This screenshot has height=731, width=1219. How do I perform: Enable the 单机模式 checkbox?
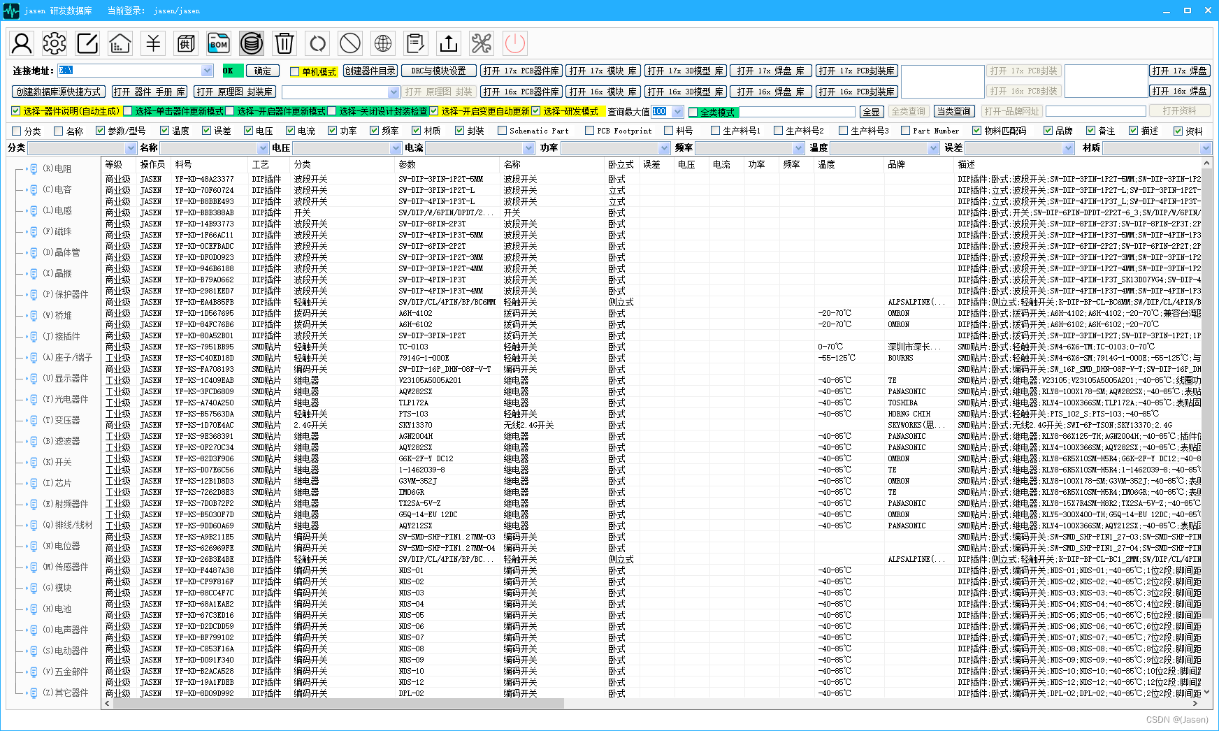click(295, 72)
